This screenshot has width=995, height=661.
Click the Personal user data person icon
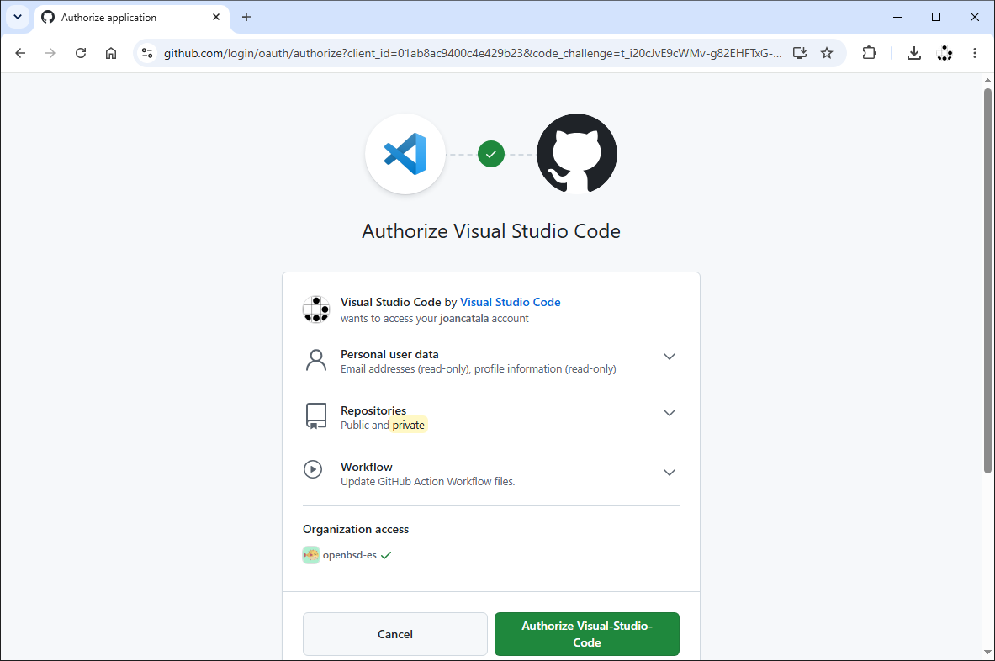(316, 360)
